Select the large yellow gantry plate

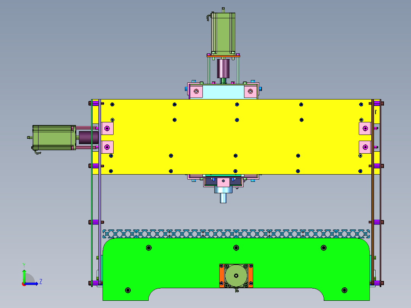236,137
